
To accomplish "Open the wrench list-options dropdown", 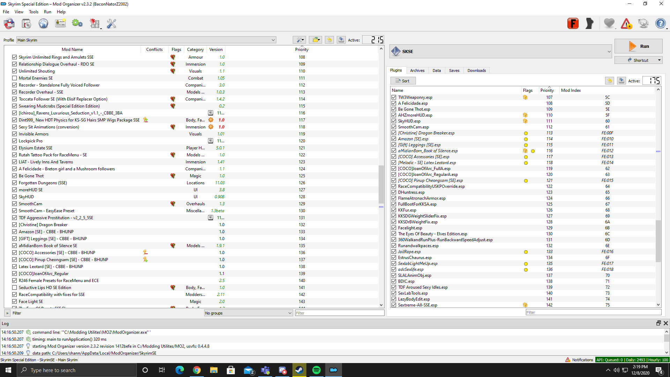I will point(299,40).
